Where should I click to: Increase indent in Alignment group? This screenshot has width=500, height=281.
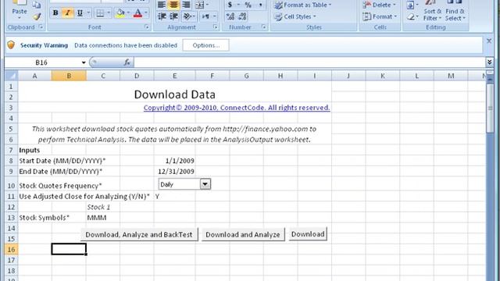173,16
